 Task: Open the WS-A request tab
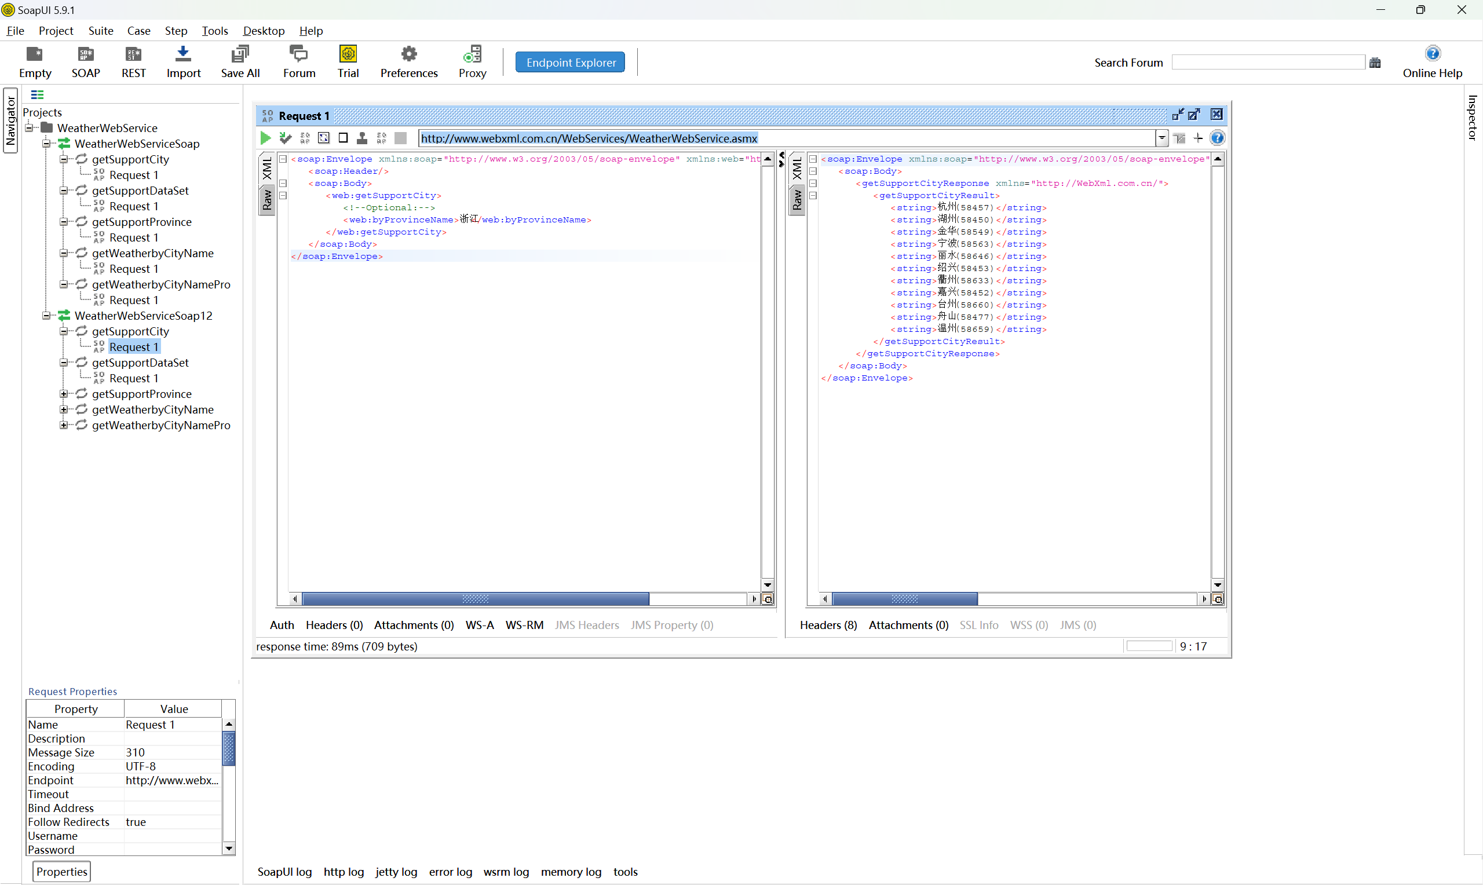480,625
